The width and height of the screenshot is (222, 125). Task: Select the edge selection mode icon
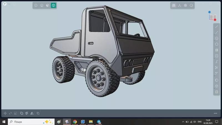(42, 5)
